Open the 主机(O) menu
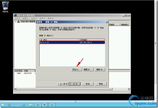 point(34,18)
